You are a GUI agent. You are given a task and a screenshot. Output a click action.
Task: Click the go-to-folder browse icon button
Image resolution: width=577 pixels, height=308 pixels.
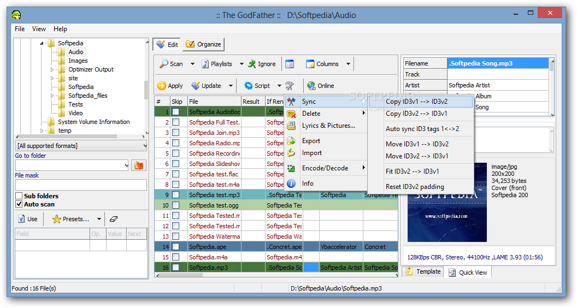tap(139, 165)
